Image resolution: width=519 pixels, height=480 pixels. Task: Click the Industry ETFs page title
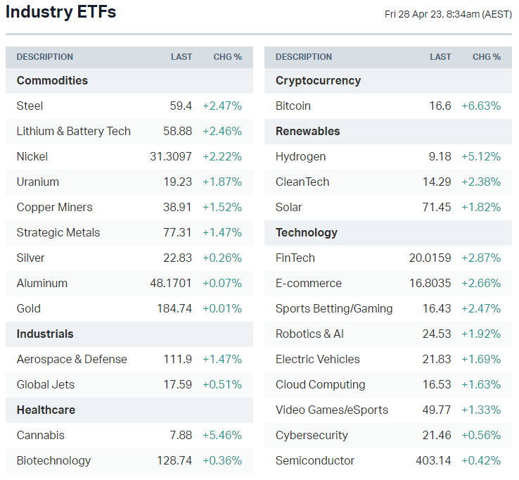[61, 12]
